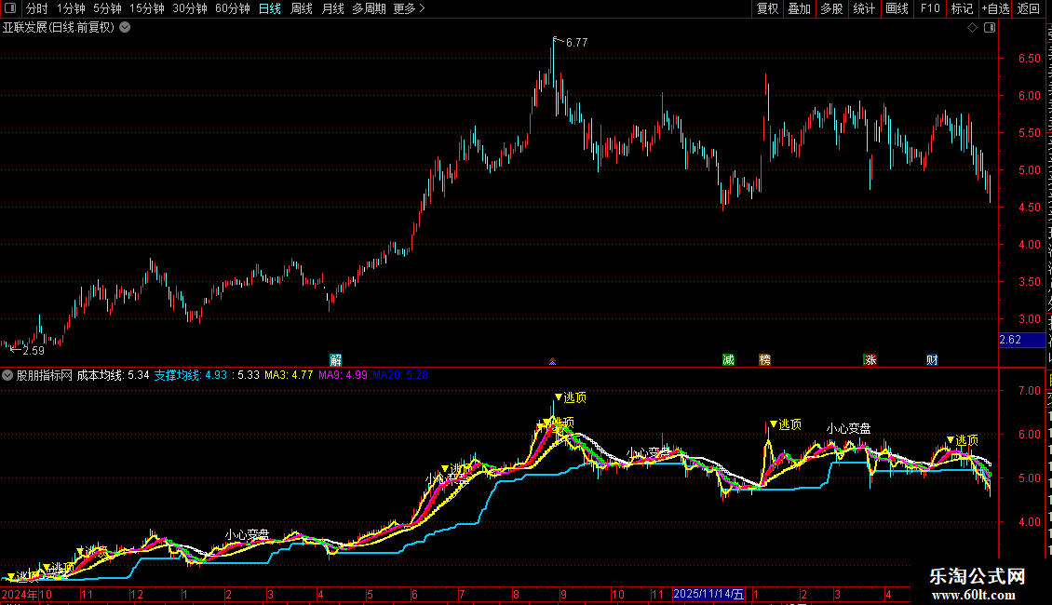Viewport: 1052px width, 605px height.
Task: Switch to 月线 monthly chart
Action: point(332,8)
